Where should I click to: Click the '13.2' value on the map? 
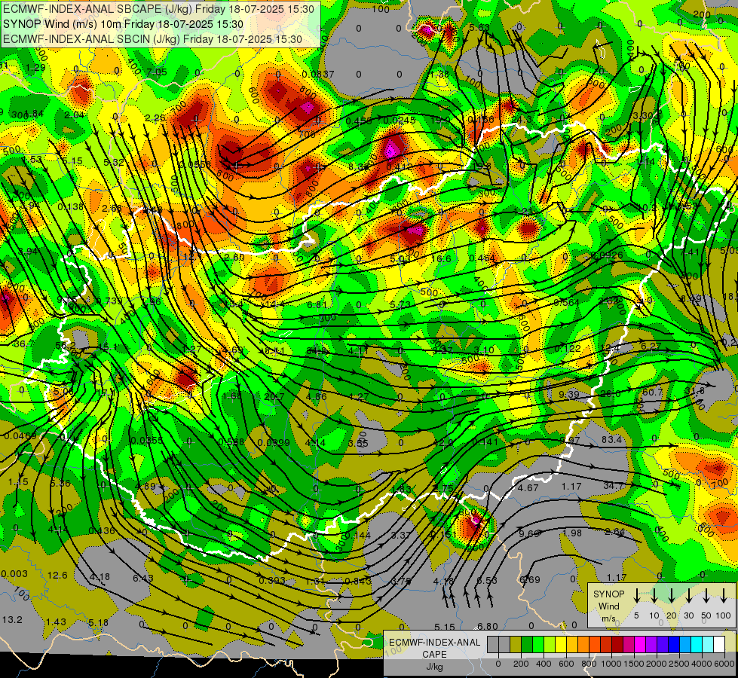12,620
